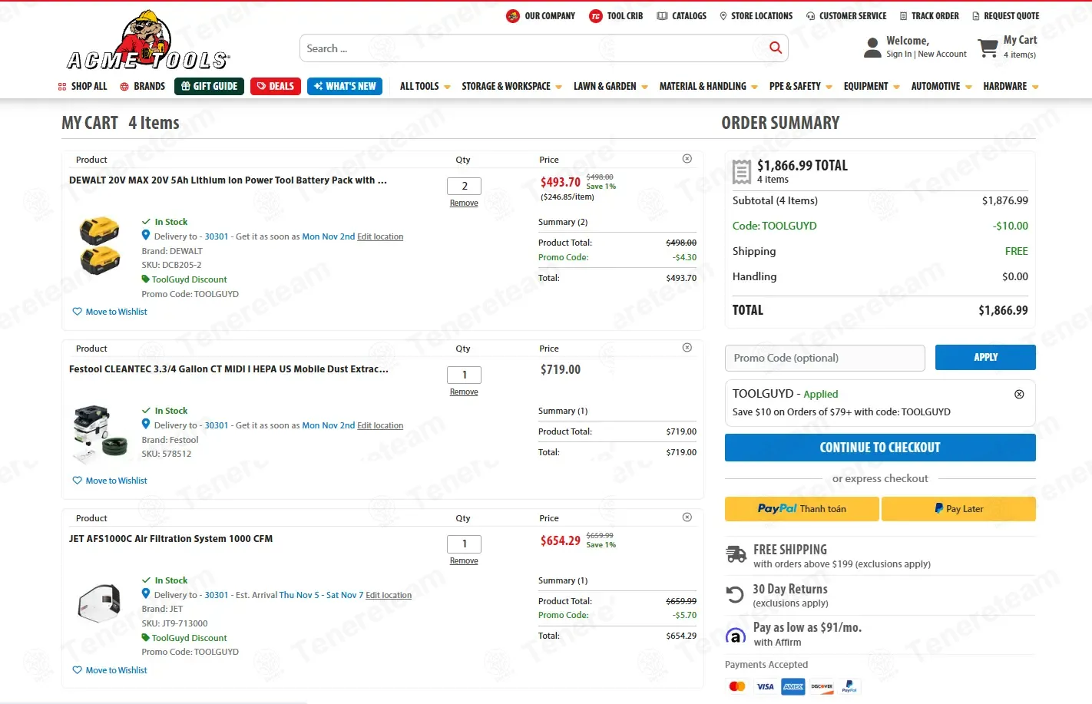Open the Tool Crib icon link

click(x=595, y=16)
